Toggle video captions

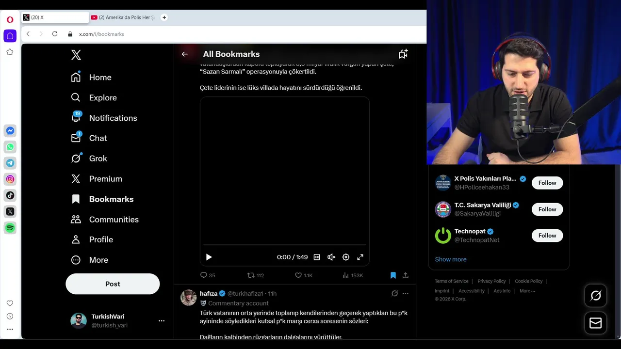pos(317,257)
